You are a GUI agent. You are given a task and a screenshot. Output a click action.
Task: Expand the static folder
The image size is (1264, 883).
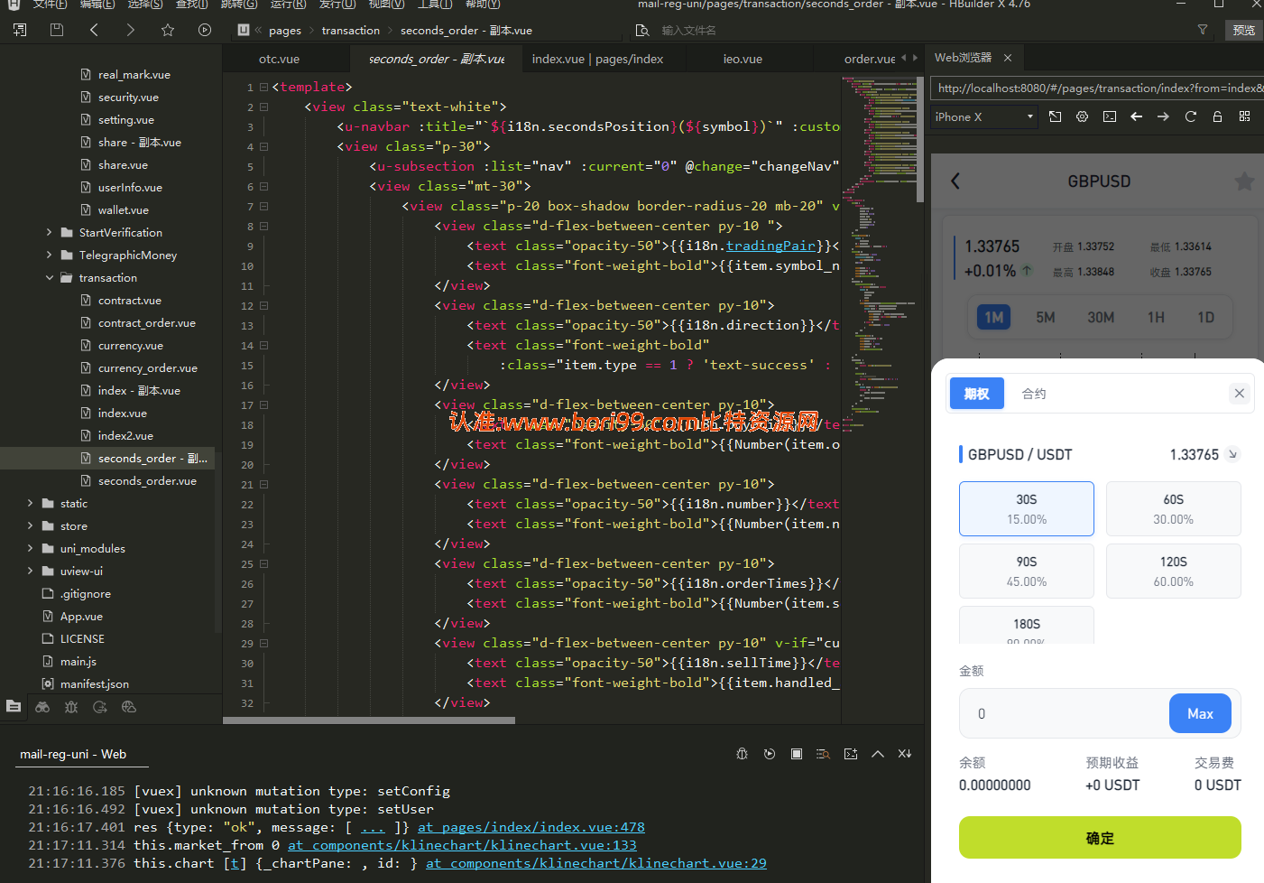point(30,504)
